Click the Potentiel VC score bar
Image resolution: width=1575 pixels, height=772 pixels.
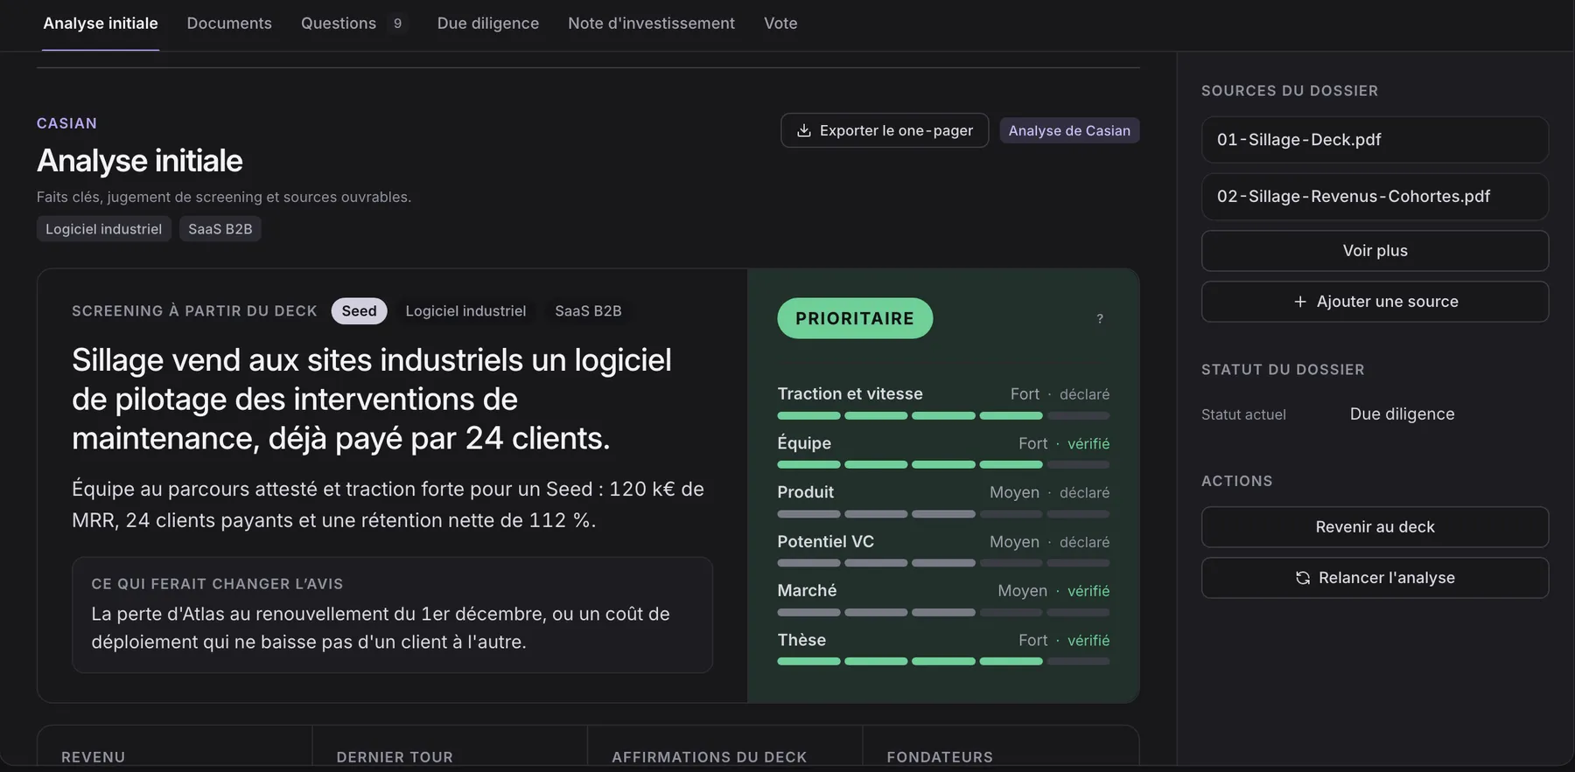[x=943, y=563]
